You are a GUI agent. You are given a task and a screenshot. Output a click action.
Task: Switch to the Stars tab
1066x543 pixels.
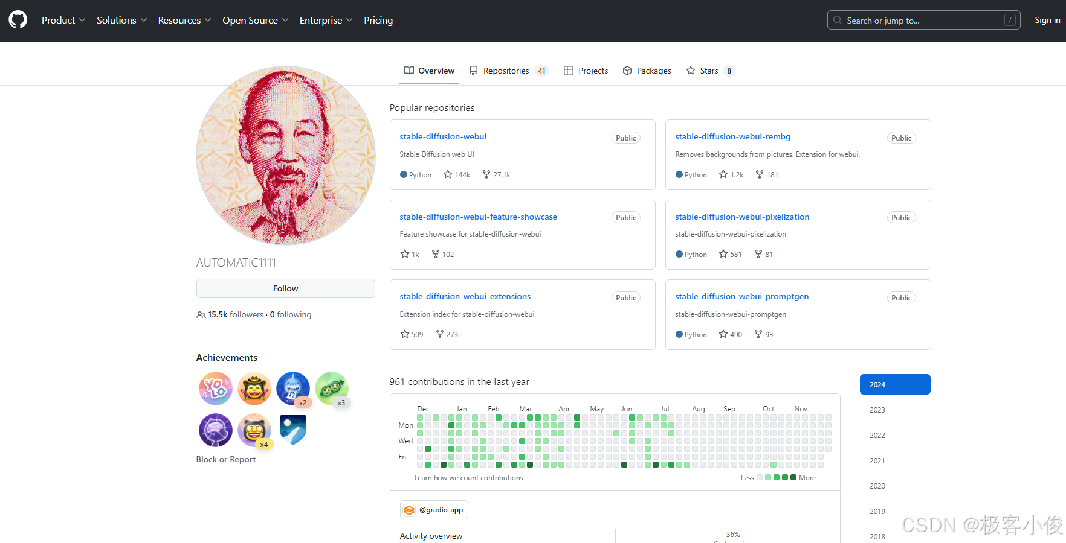click(x=710, y=71)
